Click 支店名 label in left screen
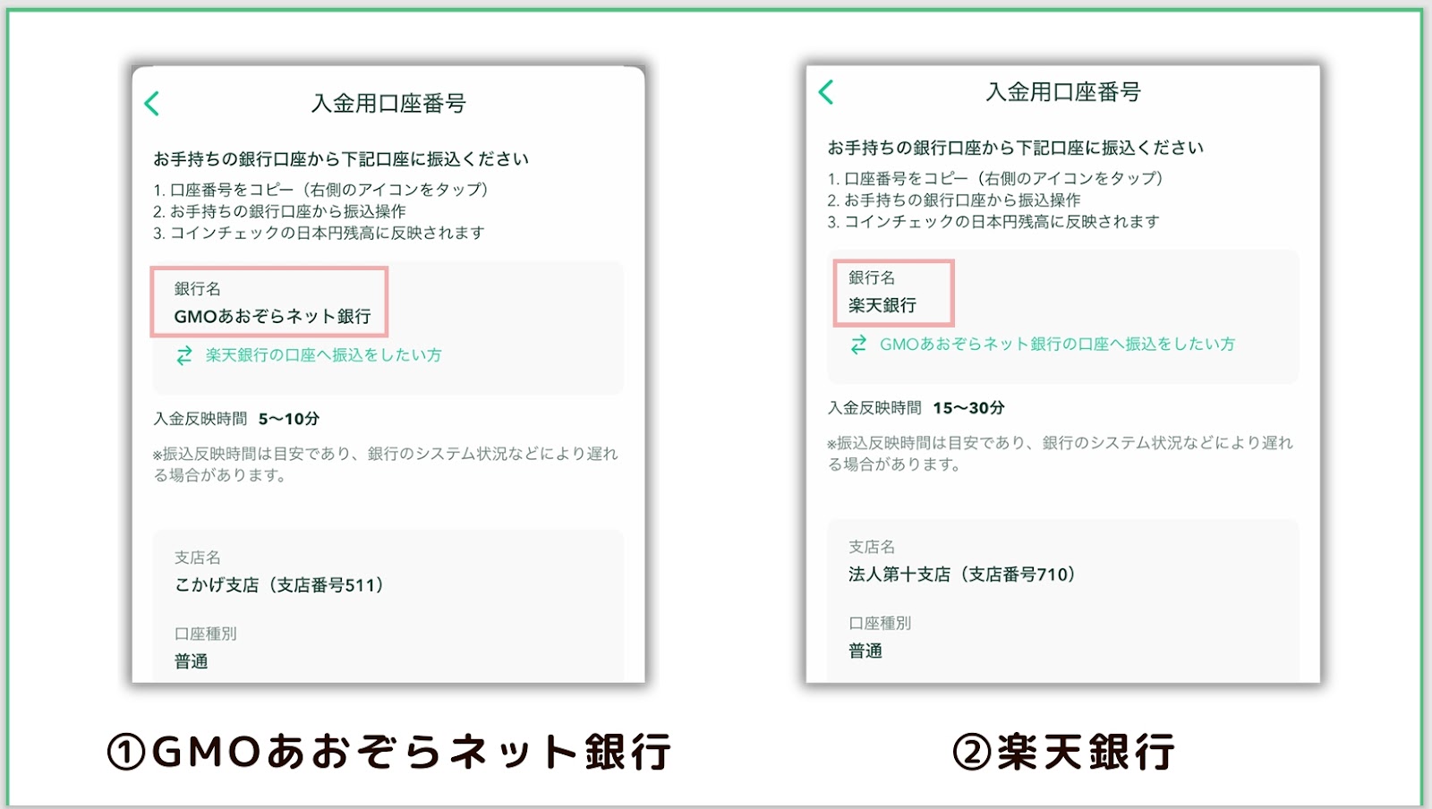 (x=197, y=558)
